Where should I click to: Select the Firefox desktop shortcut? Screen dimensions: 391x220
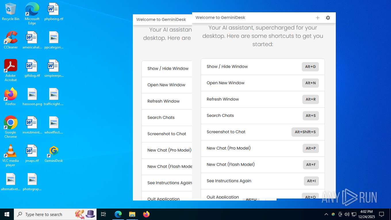tap(11, 97)
